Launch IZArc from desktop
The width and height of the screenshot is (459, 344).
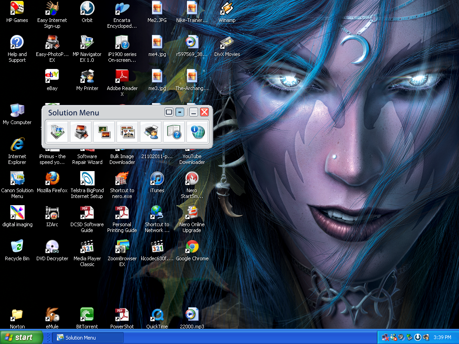tap(52, 216)
